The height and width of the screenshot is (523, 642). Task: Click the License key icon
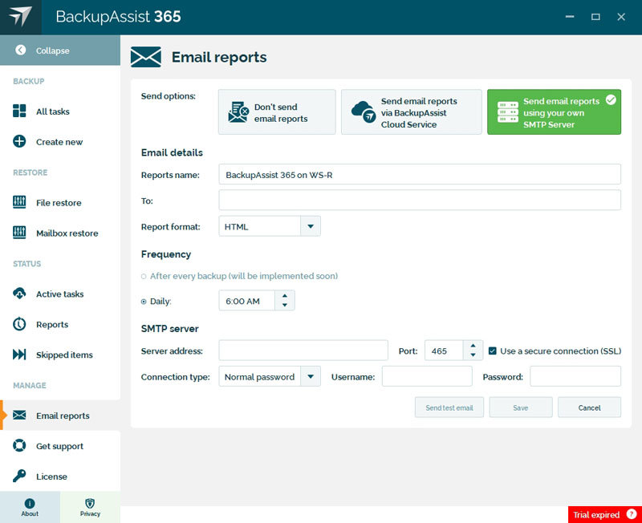point(19,476)
